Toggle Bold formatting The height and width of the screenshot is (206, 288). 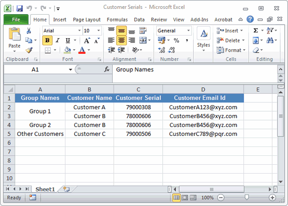pos(47,40)
